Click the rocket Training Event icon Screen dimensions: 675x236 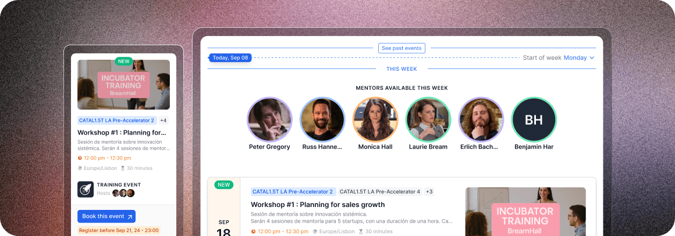(86, 189)
